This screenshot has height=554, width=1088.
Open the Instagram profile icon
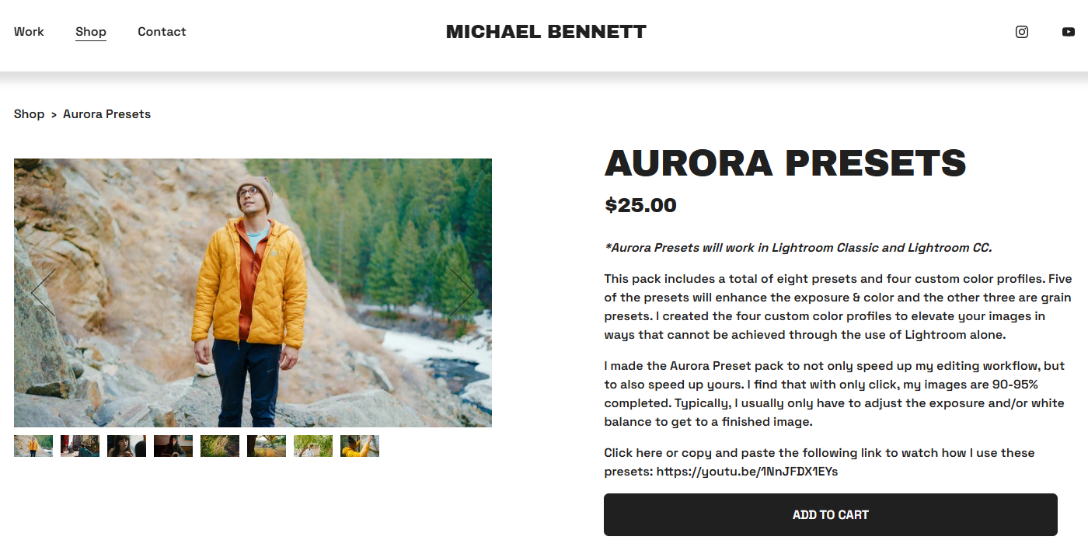tap(1022, 32)
